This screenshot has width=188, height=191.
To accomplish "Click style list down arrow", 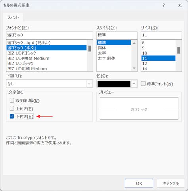I will pos(134,68).
